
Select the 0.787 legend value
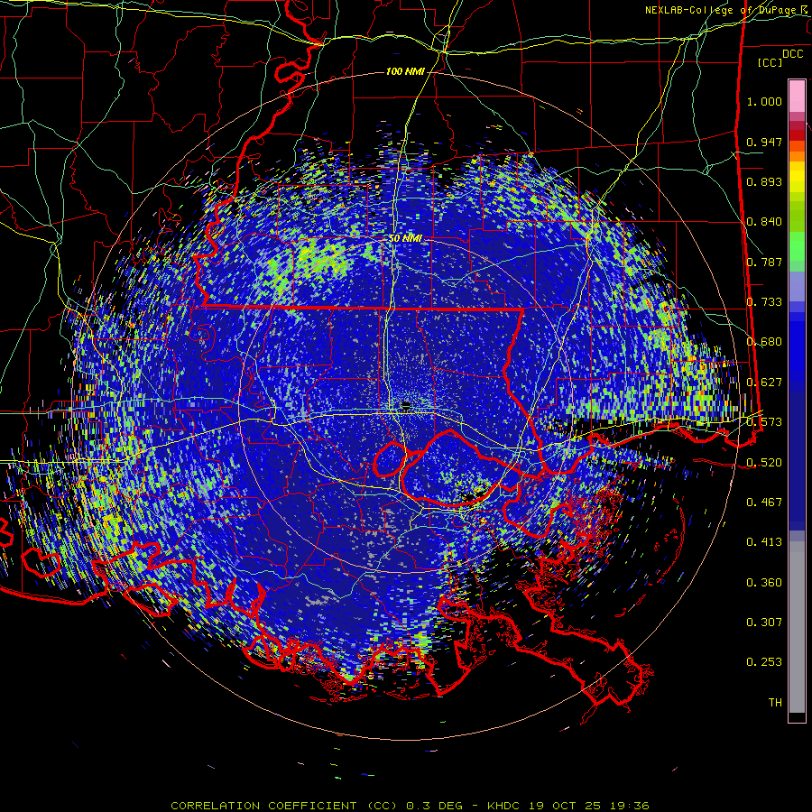tap(764, 262)
